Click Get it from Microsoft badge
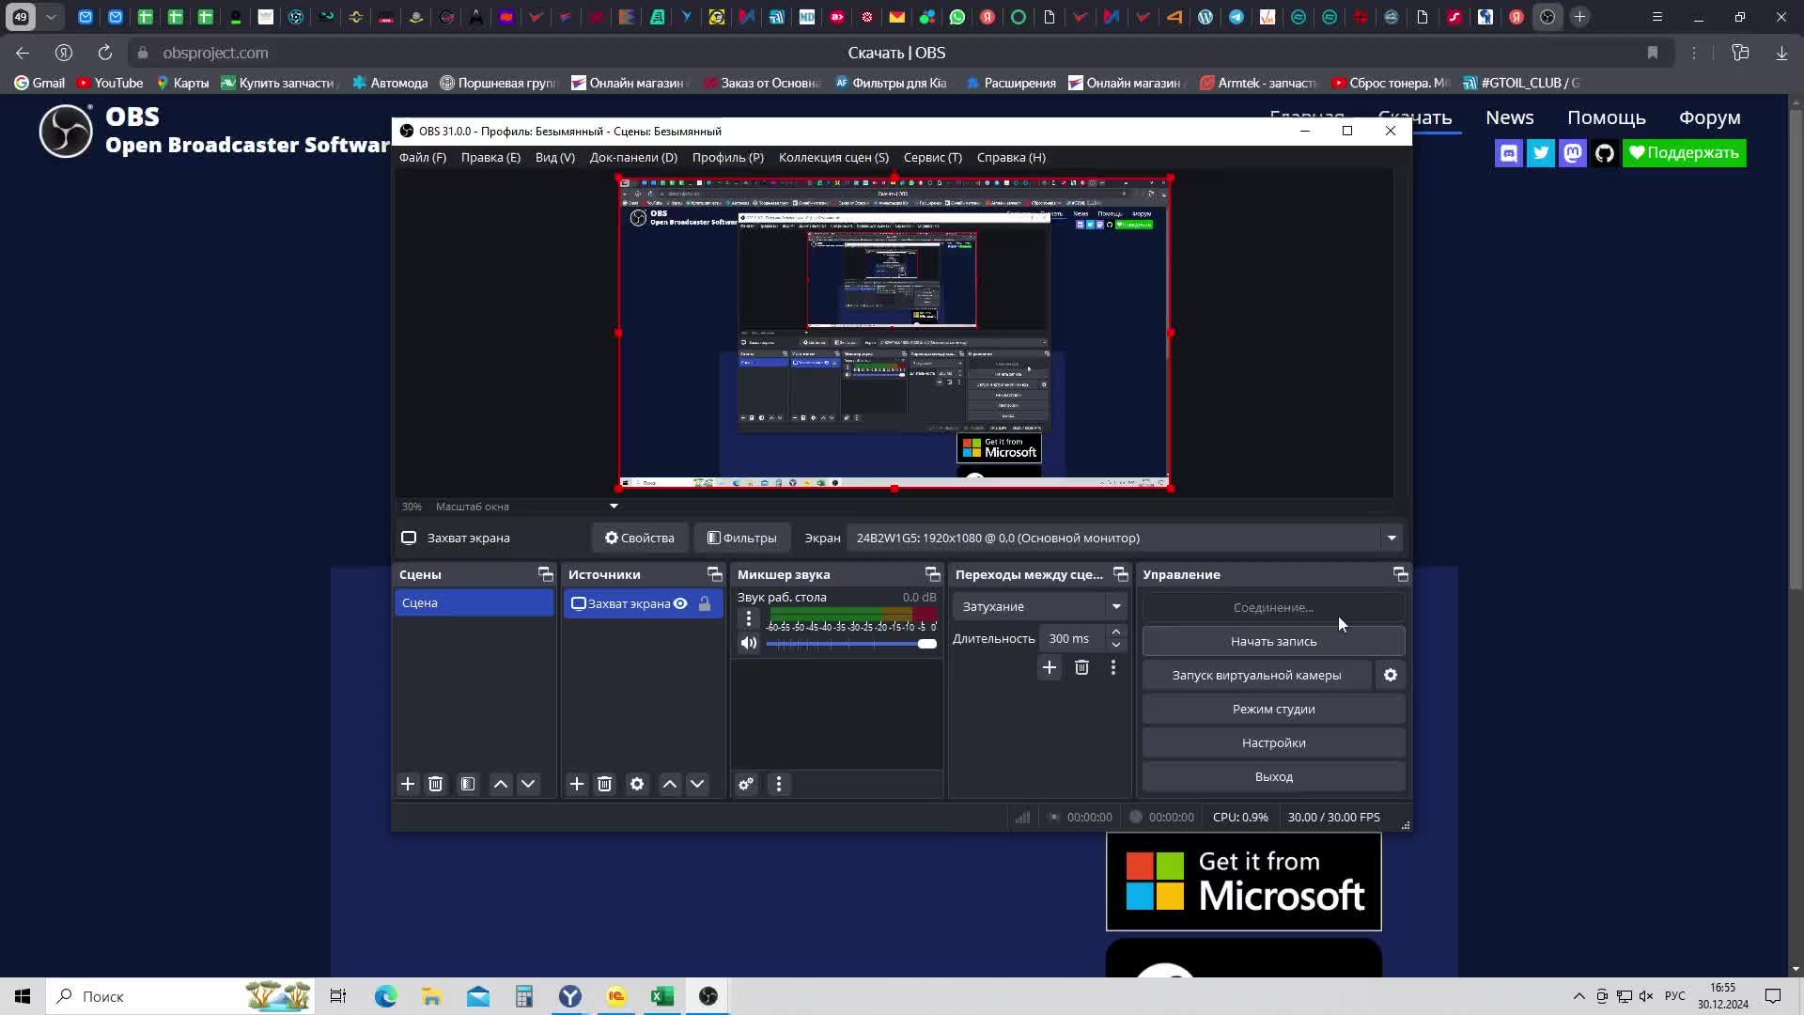Image resolution: width=1804 pixels, height=1015 pixels. pyautogui.click(x=1244, y=882)
